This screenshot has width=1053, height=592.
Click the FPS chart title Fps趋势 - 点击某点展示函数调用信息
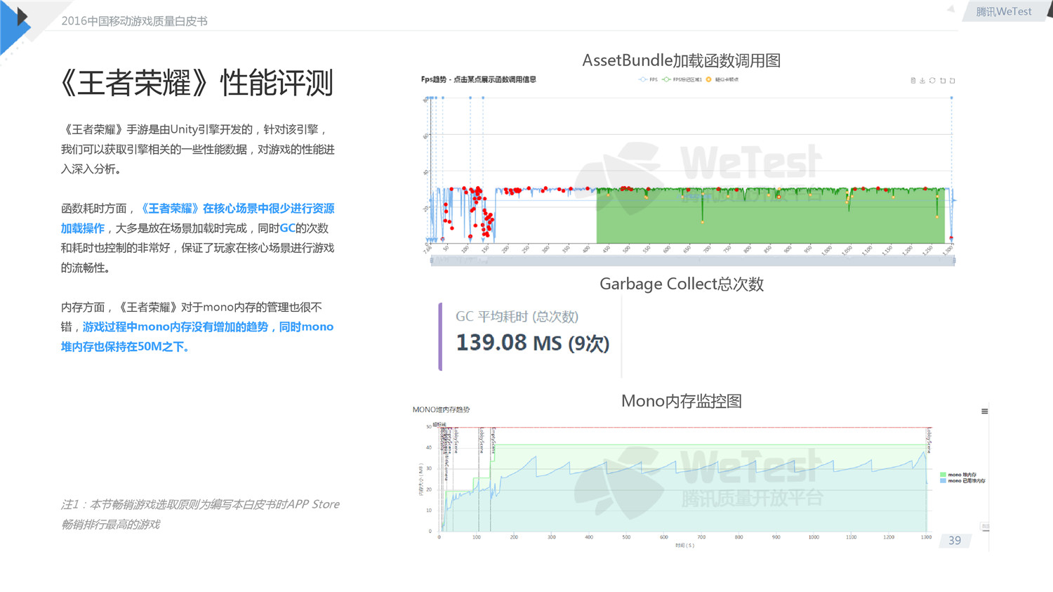point(479,79)
